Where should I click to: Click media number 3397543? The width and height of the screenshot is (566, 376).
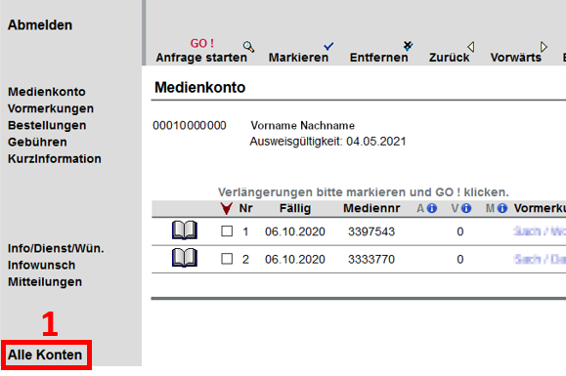(x=371, y=231)
